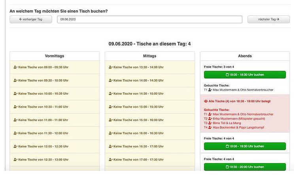
Task: Focus the date field showing 09.06.2020
Action: [149, 19]
